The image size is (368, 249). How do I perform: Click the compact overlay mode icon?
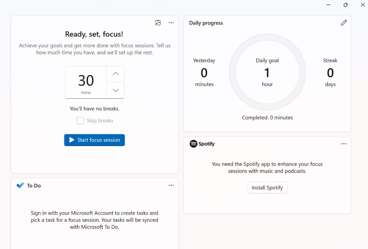tap(158, 23)
